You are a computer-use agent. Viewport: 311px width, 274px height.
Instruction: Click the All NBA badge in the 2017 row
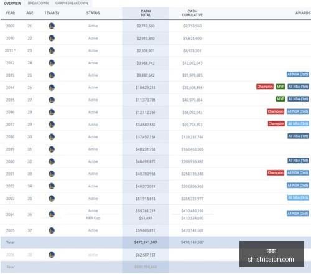click(298, 124)
